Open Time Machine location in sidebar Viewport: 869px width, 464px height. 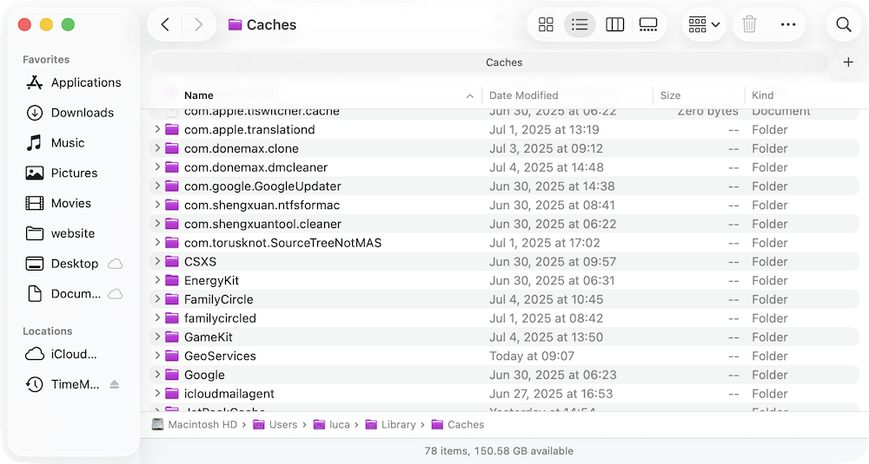click(x=62, y=384)
